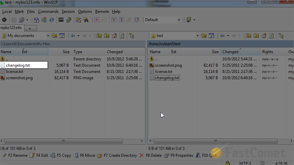294x165 pixels.
Task: Open the Files menu
Action: [31, 12]
